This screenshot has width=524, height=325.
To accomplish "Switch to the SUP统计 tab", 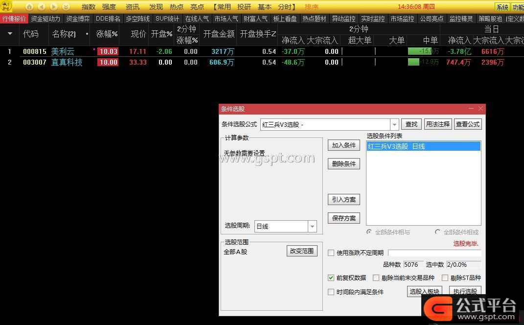I will click(167, 19).
